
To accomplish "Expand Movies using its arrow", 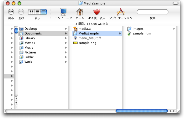I will coord(66,43).
